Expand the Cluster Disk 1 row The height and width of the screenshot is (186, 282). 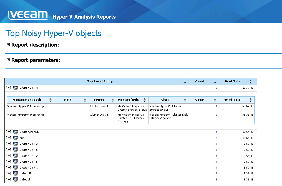(x=8, y=167)
